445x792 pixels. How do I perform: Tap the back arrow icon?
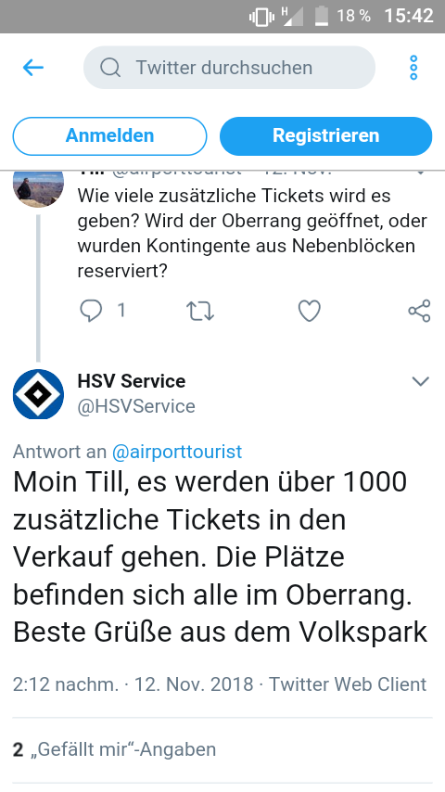(x=33, y=67)
